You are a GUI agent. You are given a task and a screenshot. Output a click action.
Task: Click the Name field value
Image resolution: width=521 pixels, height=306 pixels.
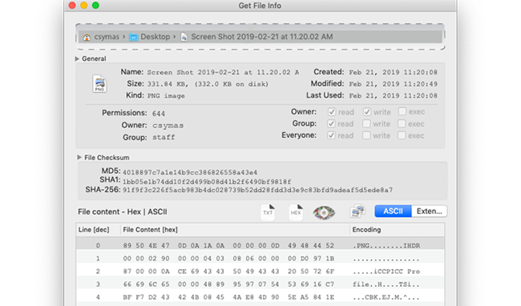tap(223, 72)
